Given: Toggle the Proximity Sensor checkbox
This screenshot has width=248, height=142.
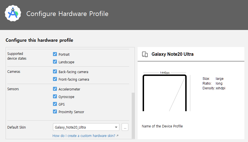Looking at the screenshot, I should [55, 112].
